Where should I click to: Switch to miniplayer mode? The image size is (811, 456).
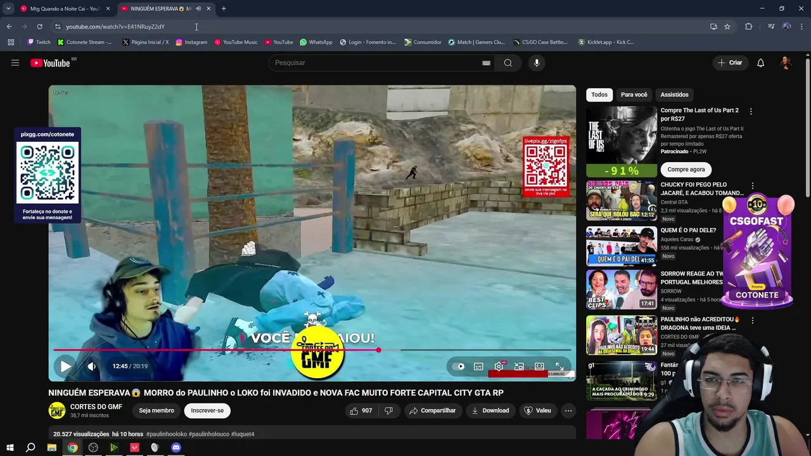tap(519, 366)
